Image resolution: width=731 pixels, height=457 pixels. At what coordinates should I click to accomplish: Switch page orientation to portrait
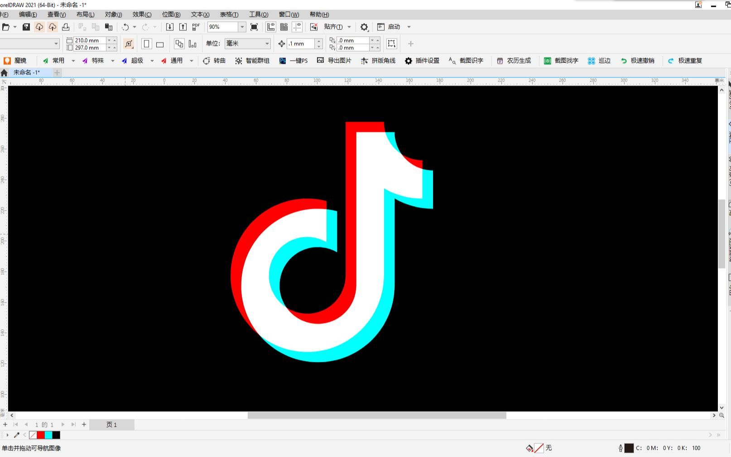[x=146, y=43]
